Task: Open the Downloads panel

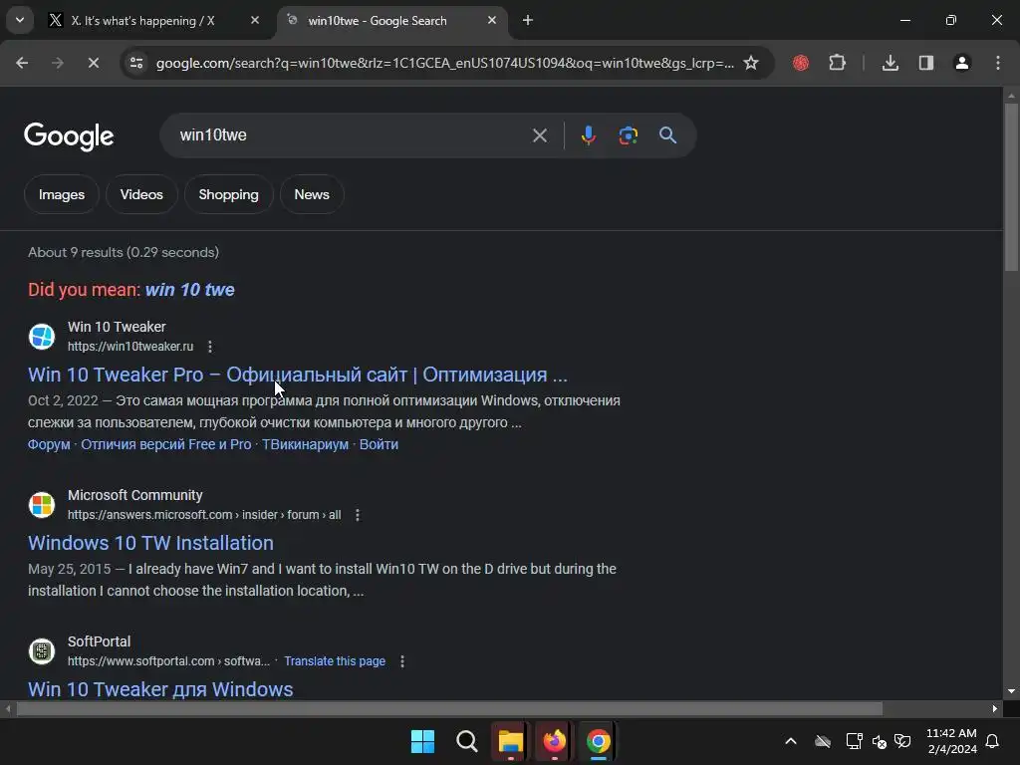Action: [890, 63]
